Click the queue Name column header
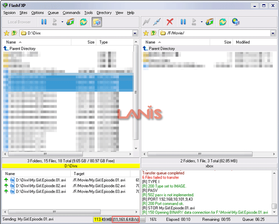279x224 pixels. (36, 174)
